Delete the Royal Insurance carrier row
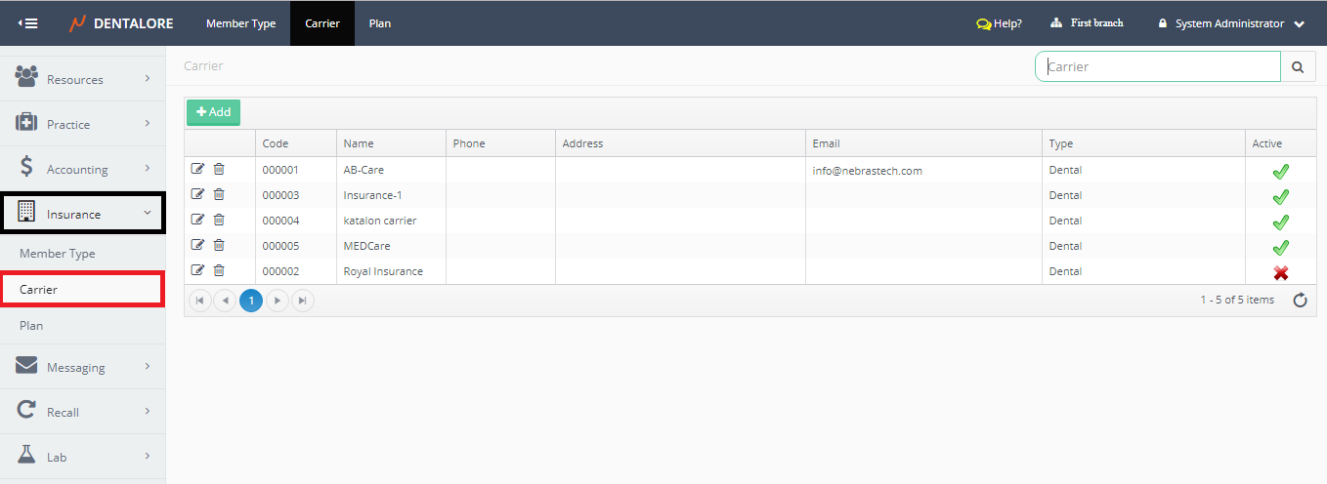Viewport: 1327px width, 484px height. pos(219,271)
